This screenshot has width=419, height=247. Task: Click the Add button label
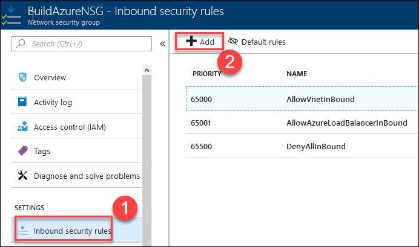pyautogui.click(x=207, y=42)
